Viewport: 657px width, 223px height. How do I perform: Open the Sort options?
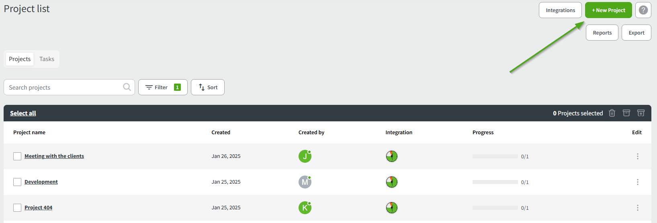point(208,87)
